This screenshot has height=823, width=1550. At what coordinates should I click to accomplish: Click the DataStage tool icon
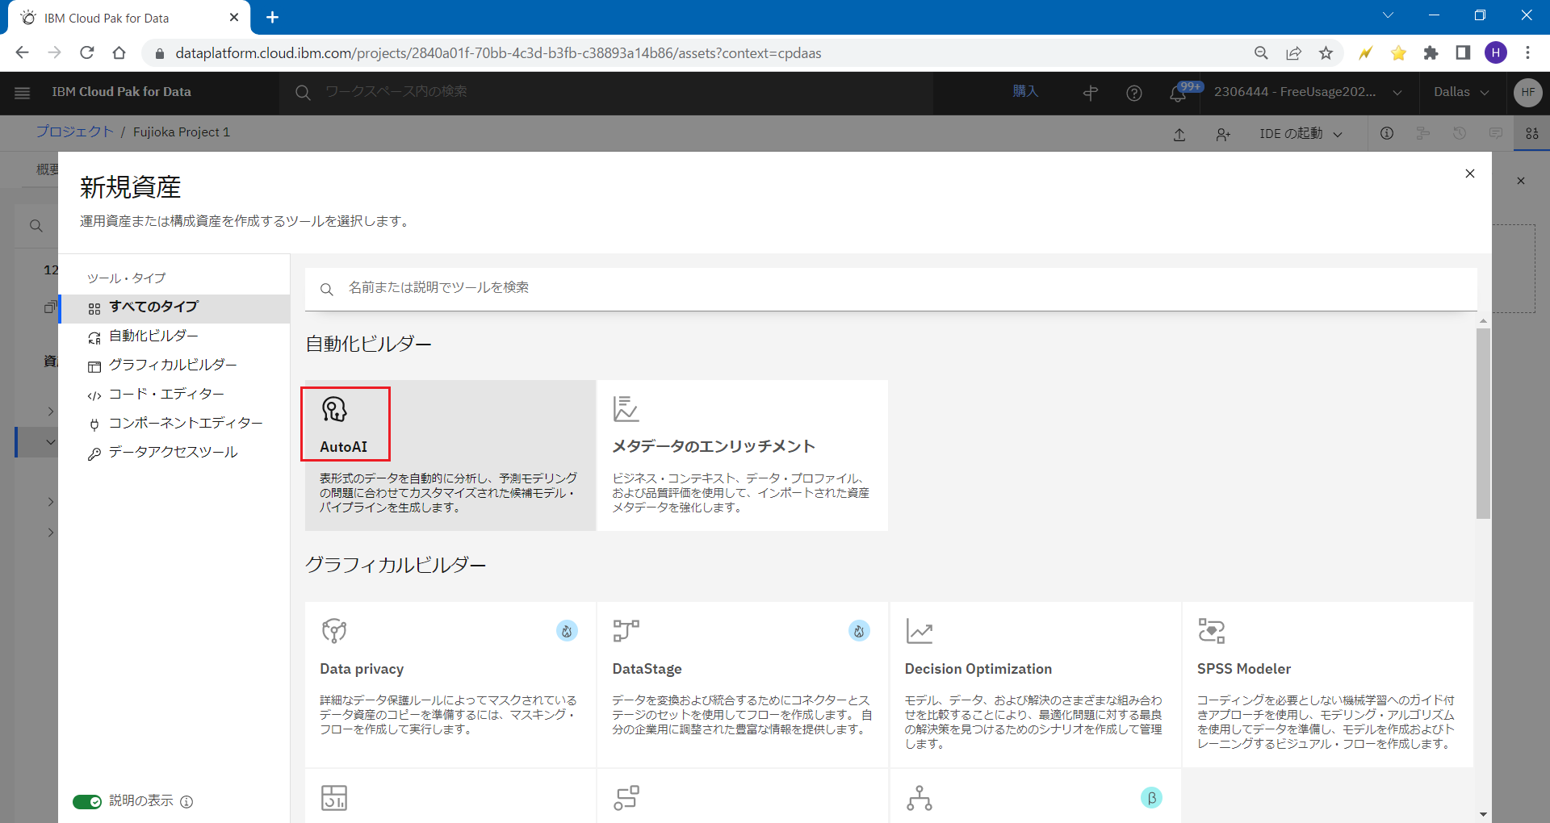click(x=626, y=630)
